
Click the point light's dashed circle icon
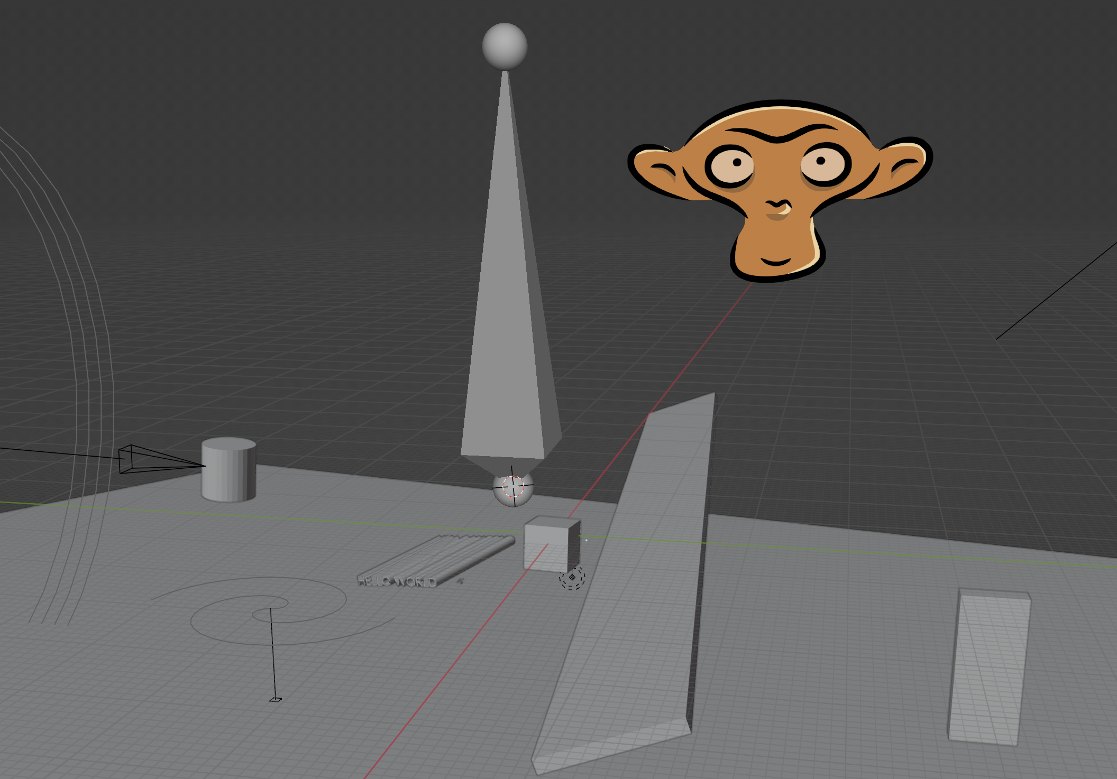[572, 577]
